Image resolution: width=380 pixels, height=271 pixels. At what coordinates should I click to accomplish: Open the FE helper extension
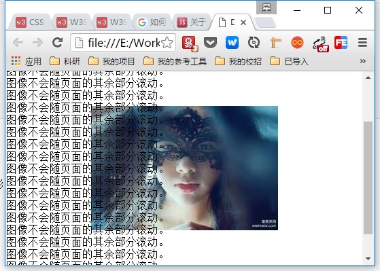click(341, 43)
